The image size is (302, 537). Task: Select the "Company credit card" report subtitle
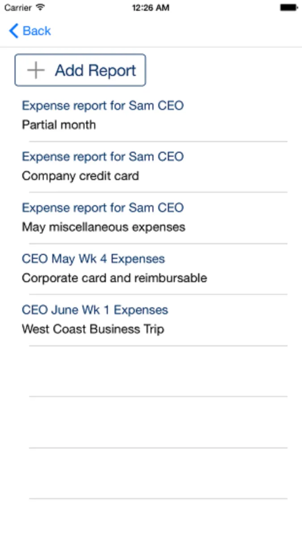80,176
